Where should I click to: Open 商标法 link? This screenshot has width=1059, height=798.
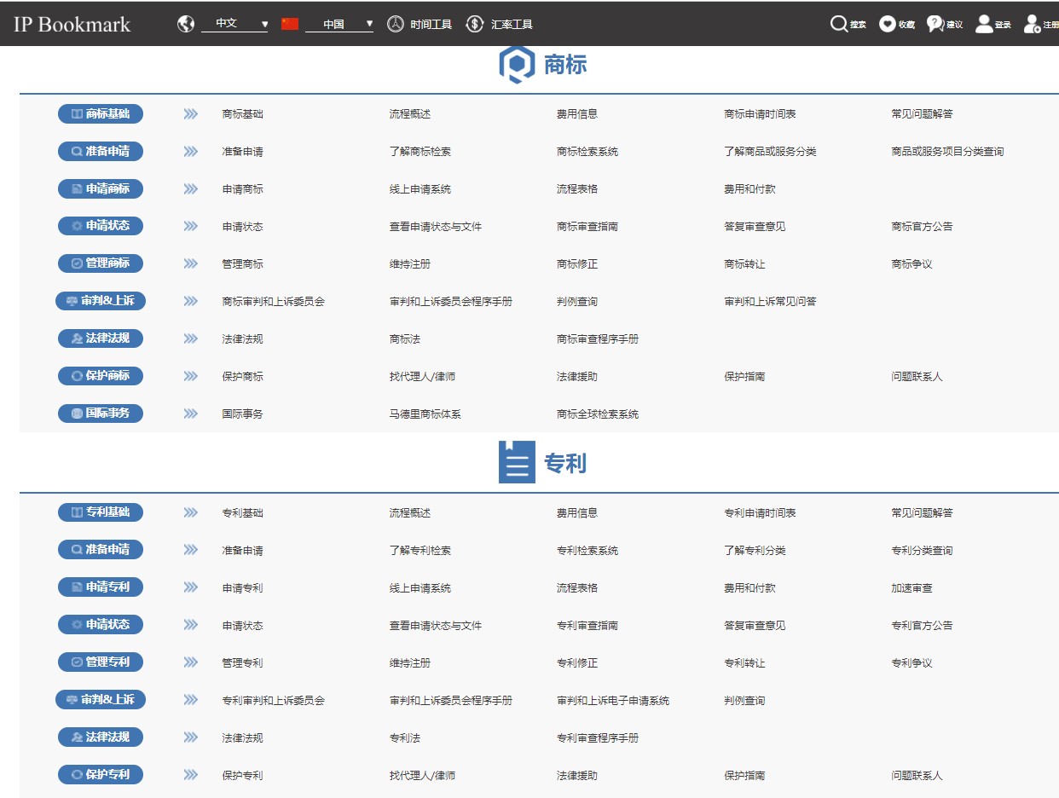[405, 339]
